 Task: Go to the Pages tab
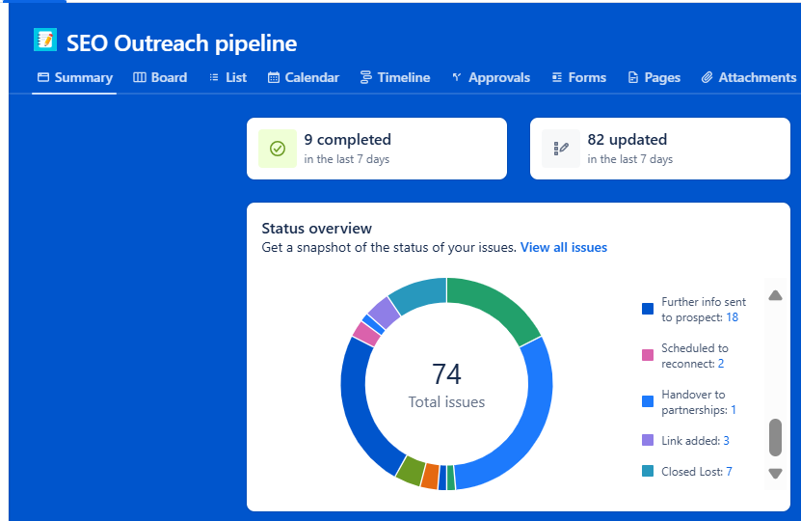[x=654, y=78]
